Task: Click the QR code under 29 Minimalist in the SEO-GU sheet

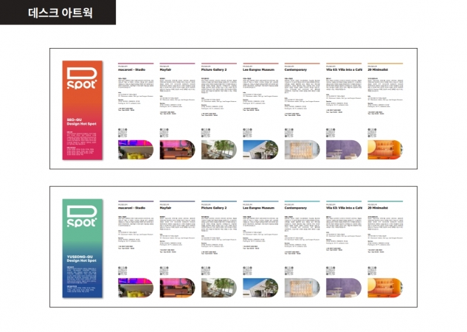Action: tap(373, 134)
